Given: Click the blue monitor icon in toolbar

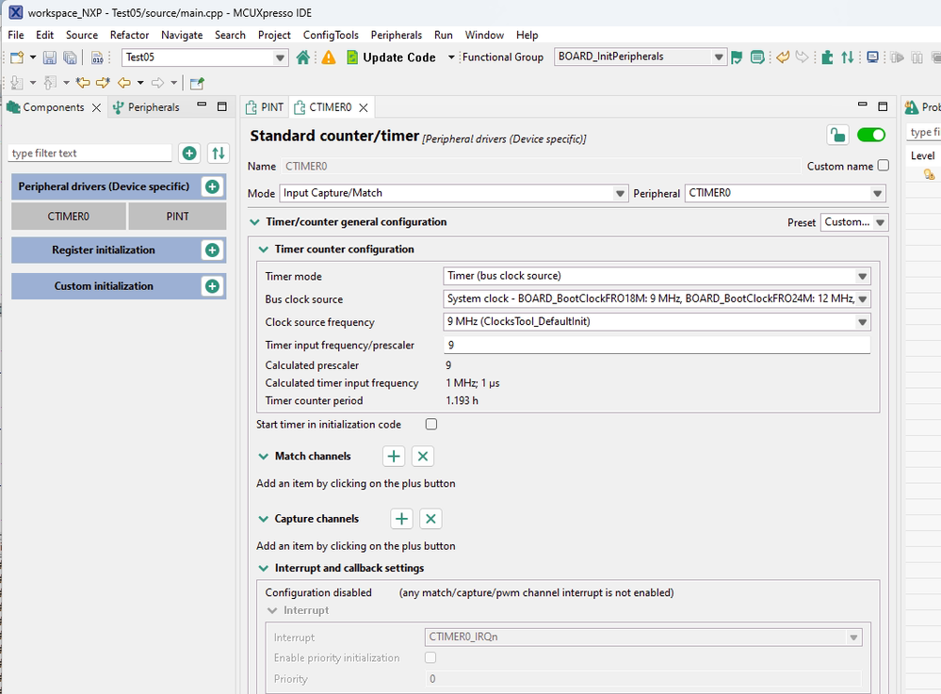Looking at the screenshot, I should 872,57.
